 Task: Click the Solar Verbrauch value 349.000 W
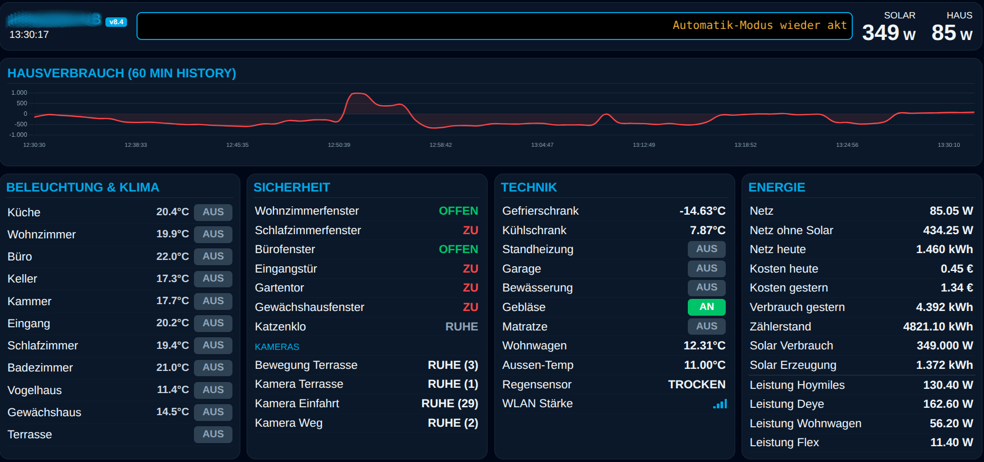[945, 346]
